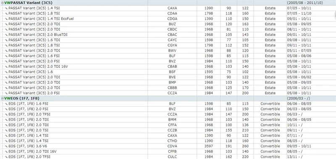Click the icon beside EOS 2.0 FSI

click(6, 109)
